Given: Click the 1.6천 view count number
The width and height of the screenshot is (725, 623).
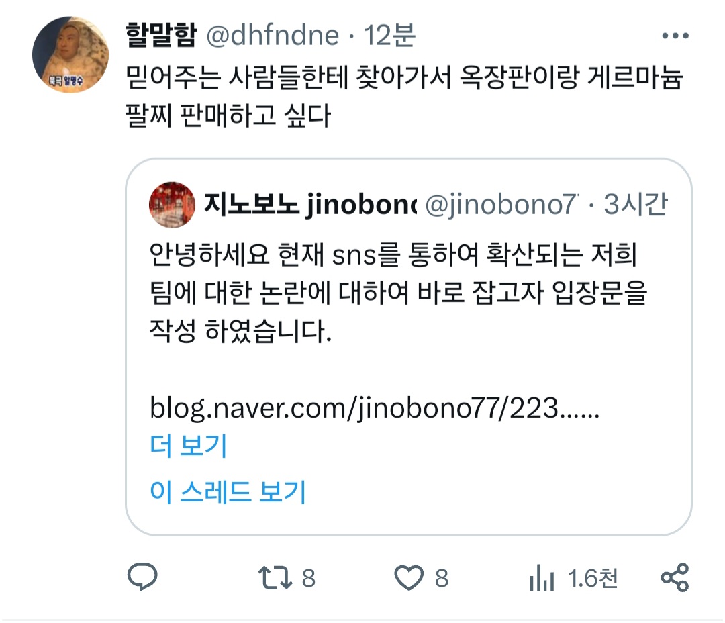Looking at the screenshot, I should click(593, 578).
